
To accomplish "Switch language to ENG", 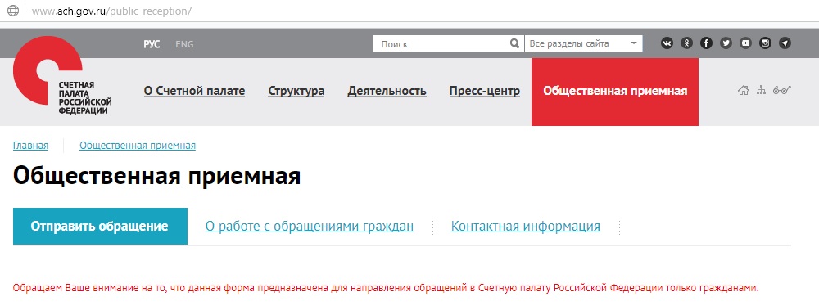I will pyautogui.click(x=184, y=44).
